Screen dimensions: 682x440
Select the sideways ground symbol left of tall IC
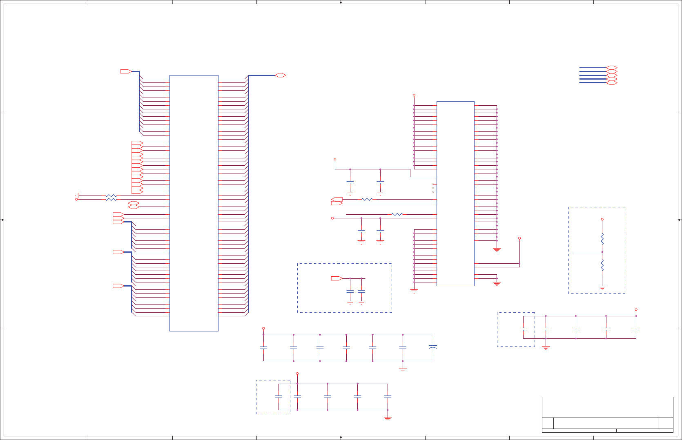click(x=77, y=196)
